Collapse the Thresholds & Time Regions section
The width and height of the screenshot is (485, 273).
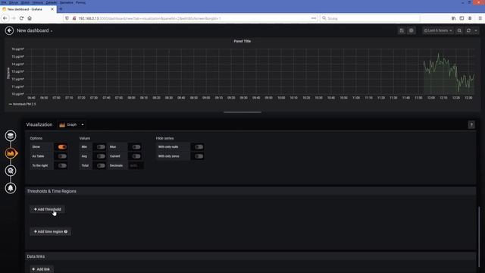[251, 191]
